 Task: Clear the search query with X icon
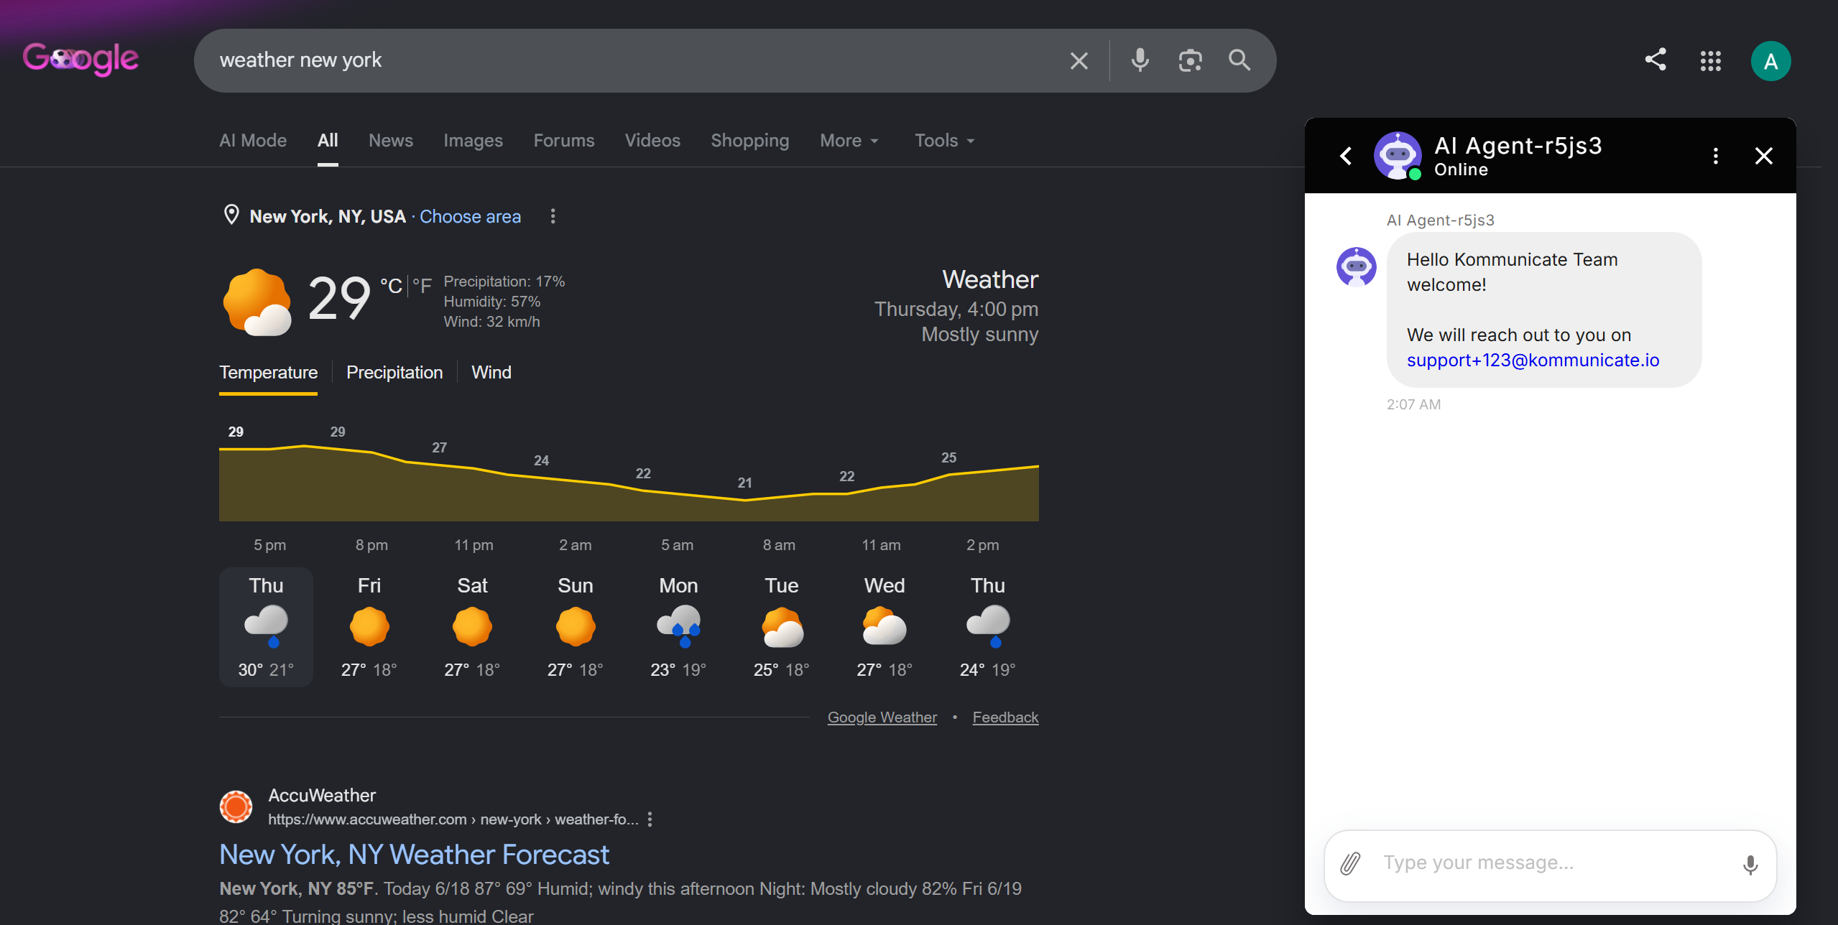[x=1079, y=60]
